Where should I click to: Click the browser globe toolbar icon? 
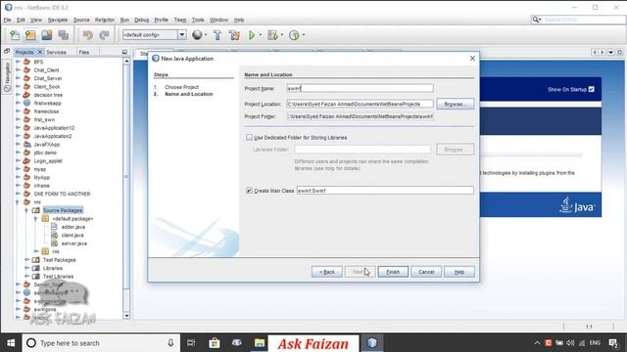[x=197, y=35]
